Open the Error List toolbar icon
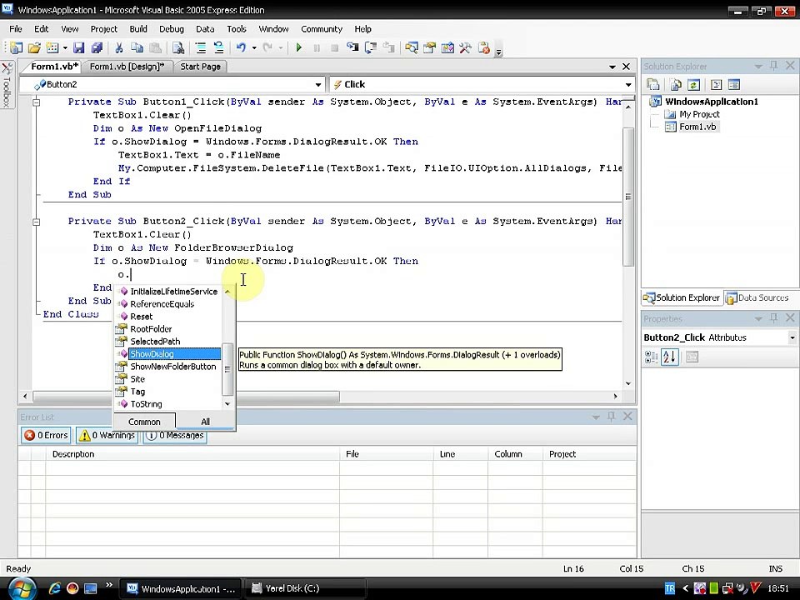 [483, 48]
